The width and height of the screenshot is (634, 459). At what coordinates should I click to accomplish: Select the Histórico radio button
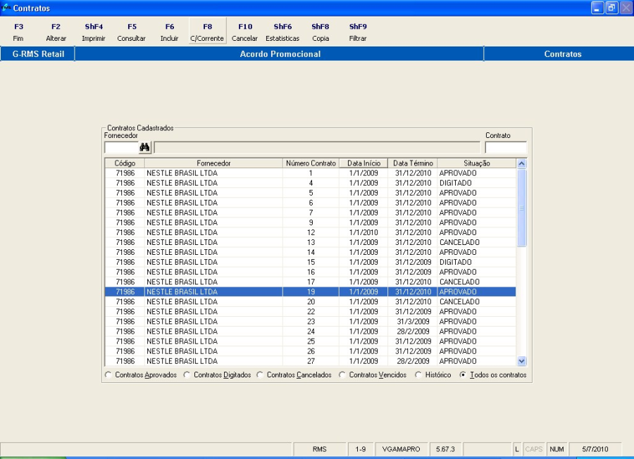418,375
